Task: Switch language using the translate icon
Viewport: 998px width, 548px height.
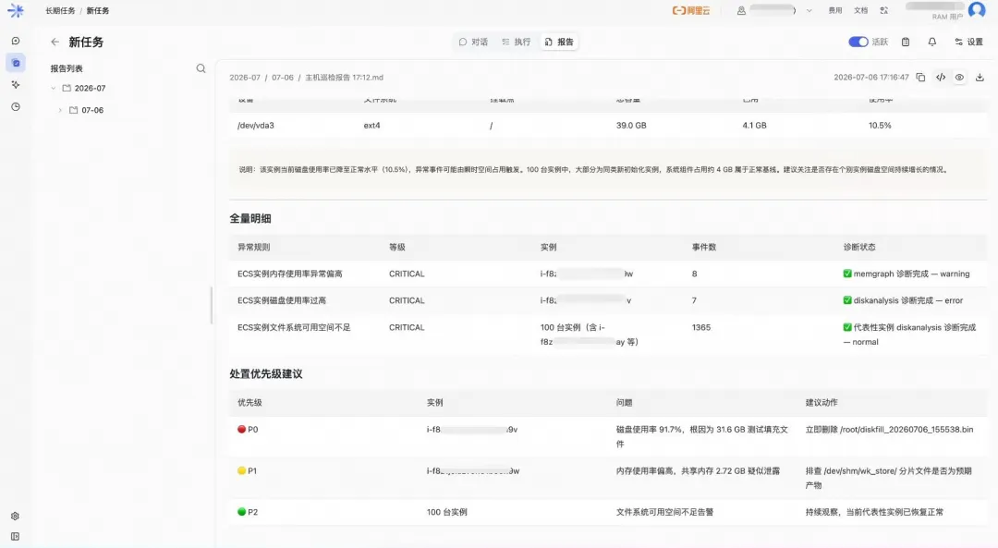Action: [884, 10]
